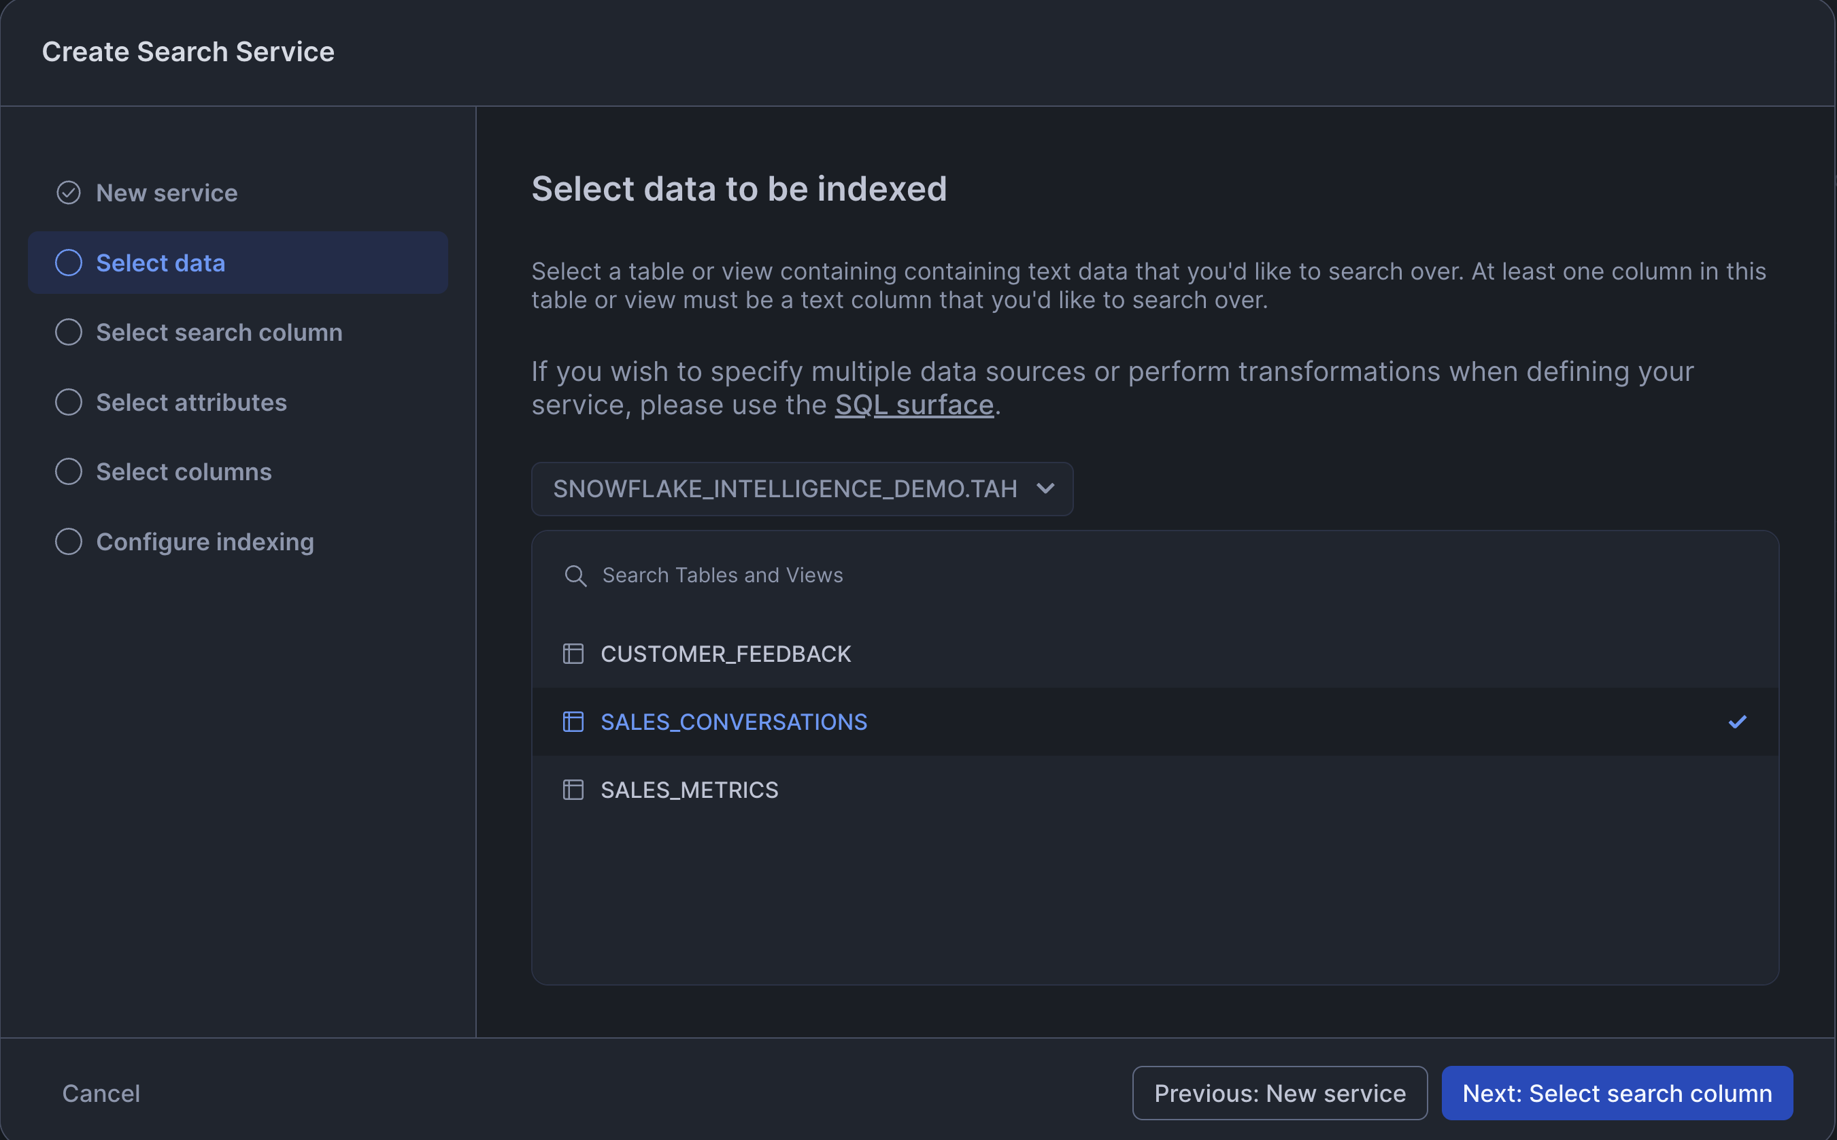Click the CUSTOMER_FEEDBACK table icon
This screenshot has width=1837, height=1140.
point(573,654)
